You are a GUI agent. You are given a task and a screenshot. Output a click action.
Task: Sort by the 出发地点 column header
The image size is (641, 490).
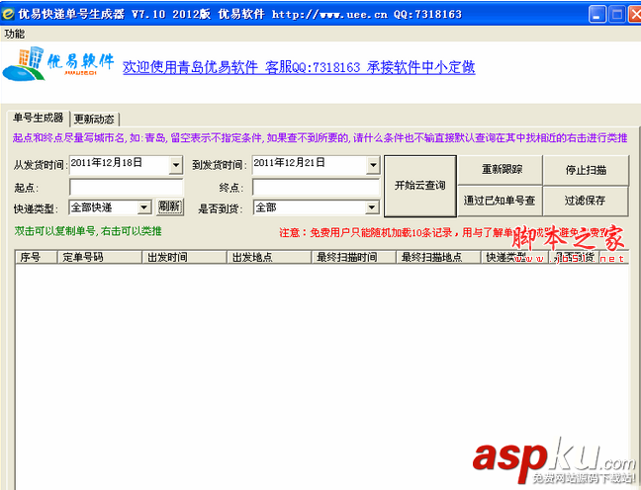(x=269, y=257)
